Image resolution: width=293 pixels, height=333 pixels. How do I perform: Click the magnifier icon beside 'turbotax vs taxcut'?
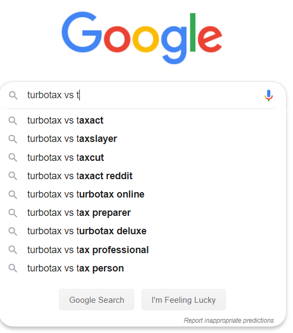tap(13, 158)
